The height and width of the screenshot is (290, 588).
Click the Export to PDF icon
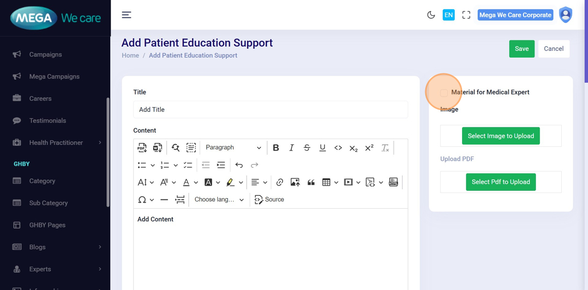142,148
